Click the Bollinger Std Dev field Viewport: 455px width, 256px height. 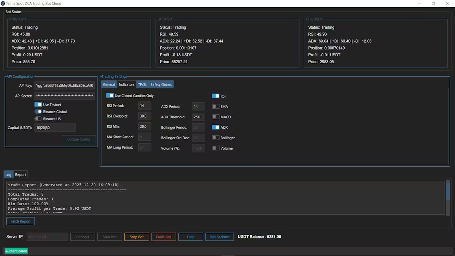pos(198,138)
